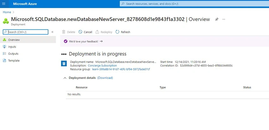This screenshot has height=130, width=269.
Task: Open the Template menu item
Action: (14, 61)
